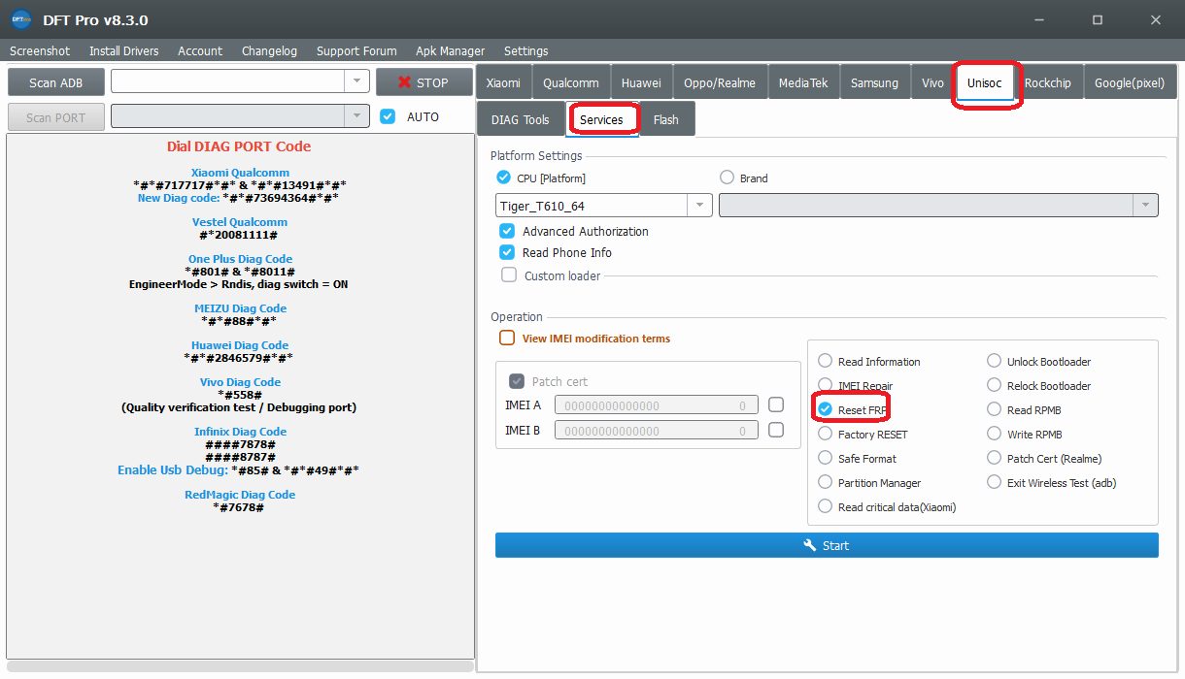Select Read critical data(Xiaomi) option

click(x=826, y=506)
